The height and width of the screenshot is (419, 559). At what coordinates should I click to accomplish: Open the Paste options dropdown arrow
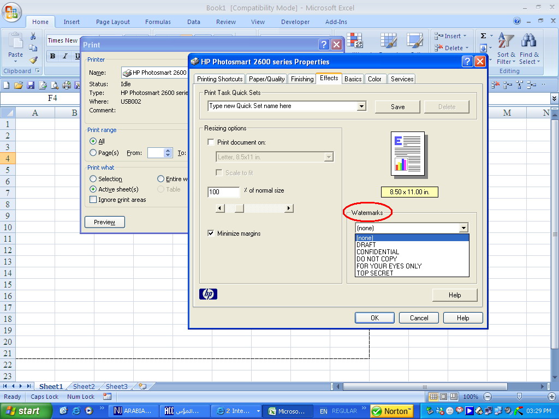[15, 62]
